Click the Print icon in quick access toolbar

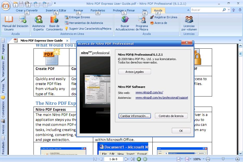click(27, 3)
